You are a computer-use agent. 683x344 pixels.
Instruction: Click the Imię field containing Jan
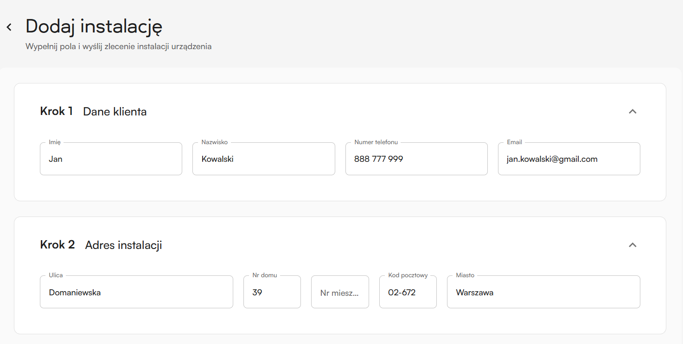(111, 159)
